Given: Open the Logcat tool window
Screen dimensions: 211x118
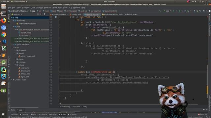Looking at the screenshot, I should [43, 114].
